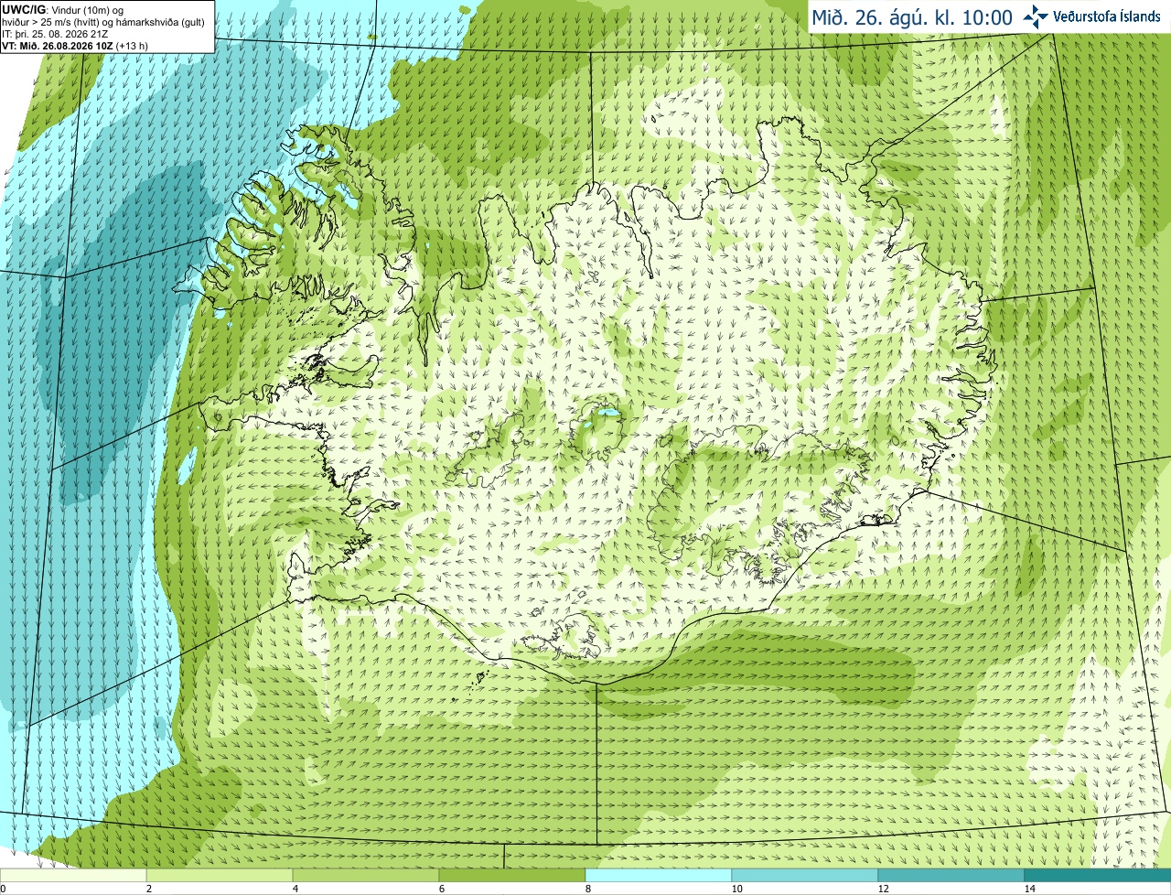Pick the darkest green 6–8 legend swatch

pos(512,875)
